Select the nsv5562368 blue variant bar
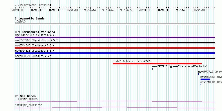Screen dimensions: 222x111 [205, 79]
